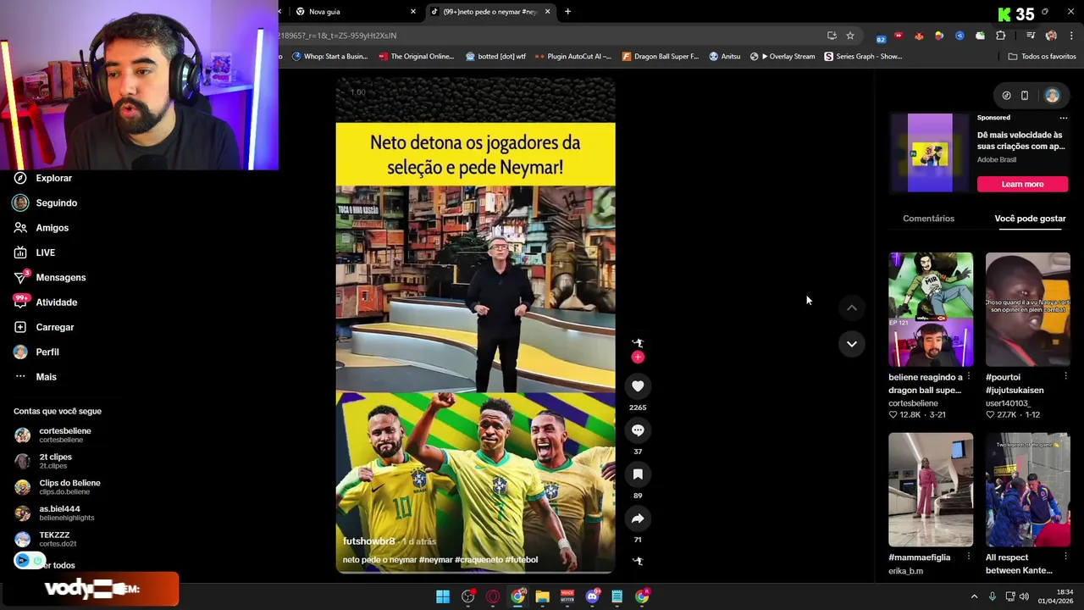Open Explorar in TikTok sidebar

click(x=54, y=178)
